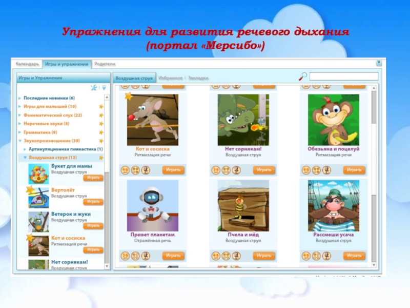Click the Игры и Упражнения panel header
The width and height of the screenshot is (410, 308).
click(x=64, y=78)
